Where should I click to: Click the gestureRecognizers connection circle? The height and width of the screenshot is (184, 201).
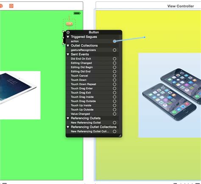click(x=114, y=50)
